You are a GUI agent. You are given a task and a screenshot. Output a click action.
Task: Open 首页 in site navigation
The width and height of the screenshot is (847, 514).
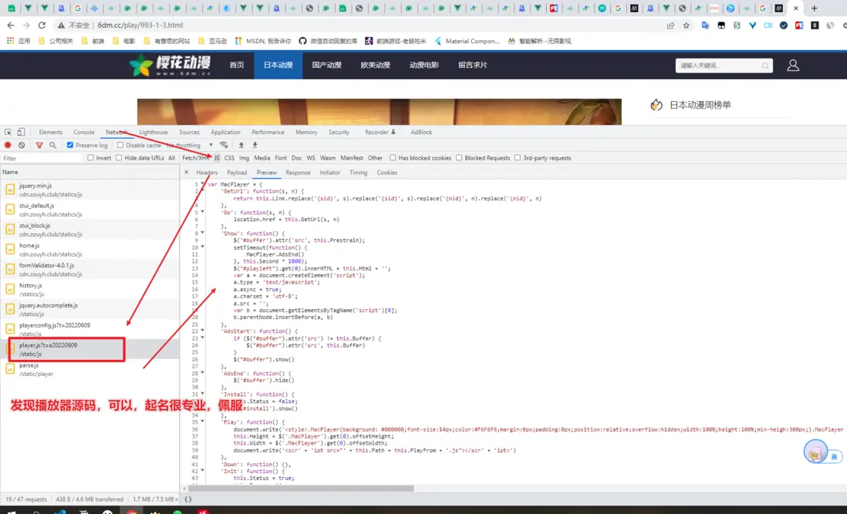pos(237,66)
